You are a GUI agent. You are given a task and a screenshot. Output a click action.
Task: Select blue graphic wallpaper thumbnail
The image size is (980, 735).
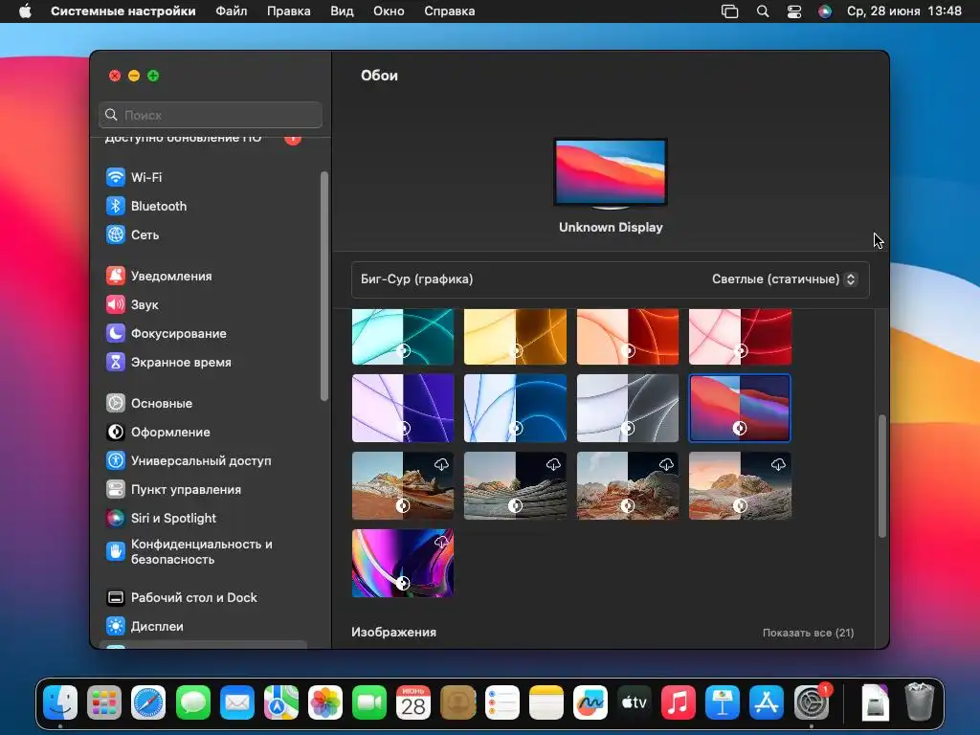[515, 408]
